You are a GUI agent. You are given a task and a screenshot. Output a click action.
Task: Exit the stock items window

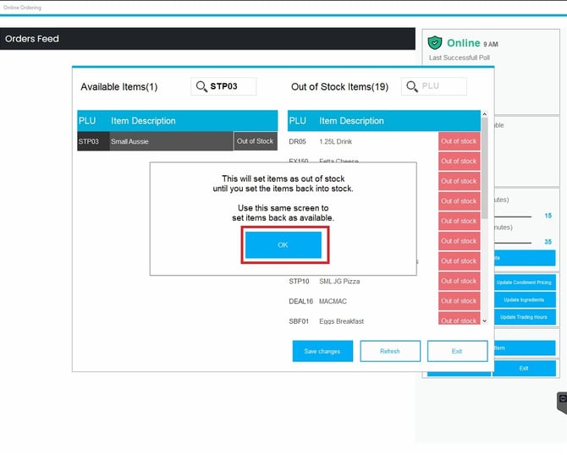pos(457,351)
